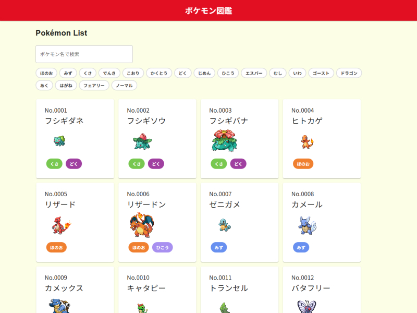The height and width of the screenshot is (313, 417).
Task: Focus the ポケモン名で検索 search field
Action: click(x=84, y=54)
